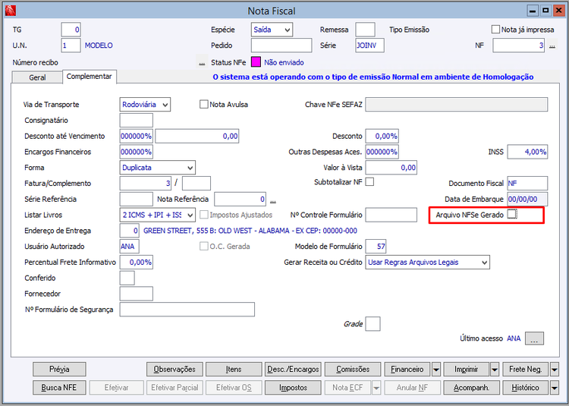Click the Pedido input field

[x=281, y=46]
